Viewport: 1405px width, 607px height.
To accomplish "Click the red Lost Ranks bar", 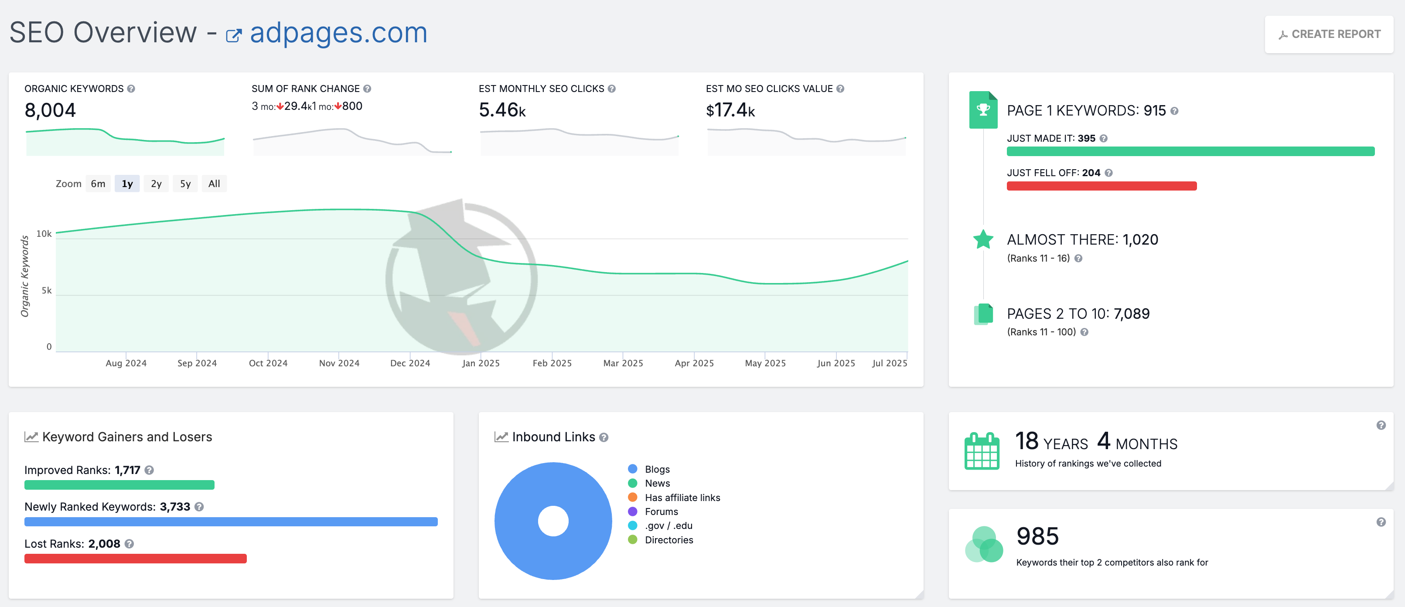I will pyautogui.click(x=135, y=559).
